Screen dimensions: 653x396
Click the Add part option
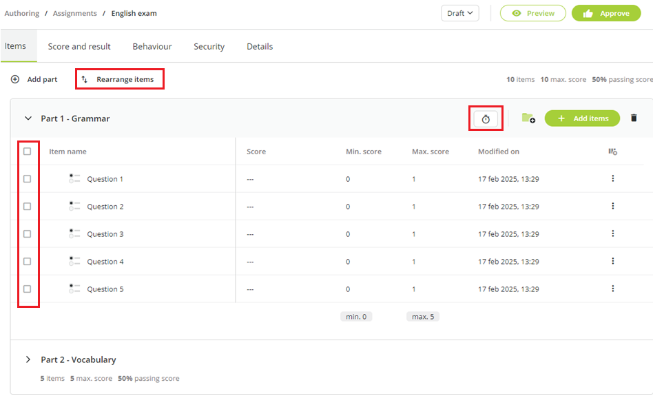pyautogui.click(x=34, y=79)
